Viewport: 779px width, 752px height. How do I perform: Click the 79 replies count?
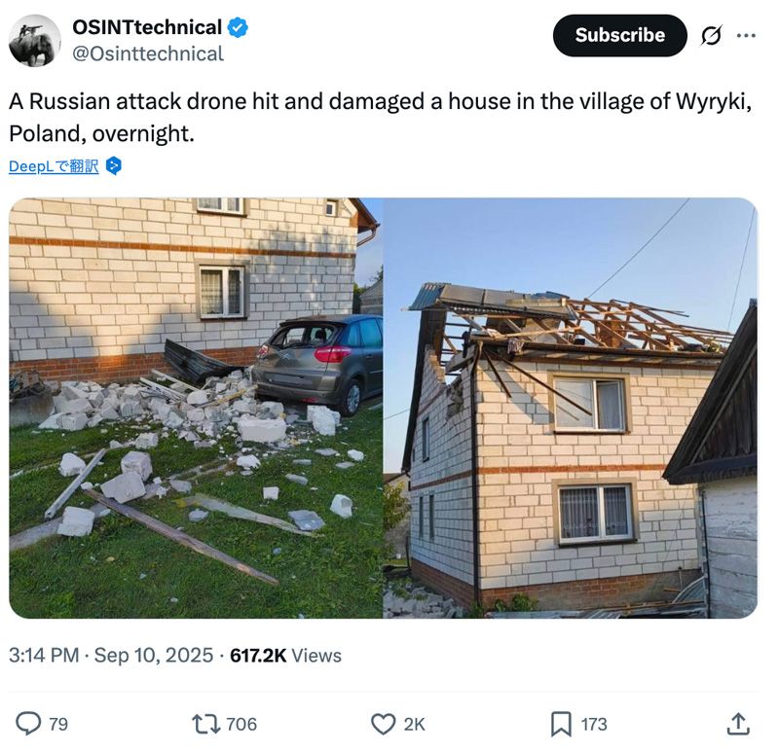coord(58,724)
